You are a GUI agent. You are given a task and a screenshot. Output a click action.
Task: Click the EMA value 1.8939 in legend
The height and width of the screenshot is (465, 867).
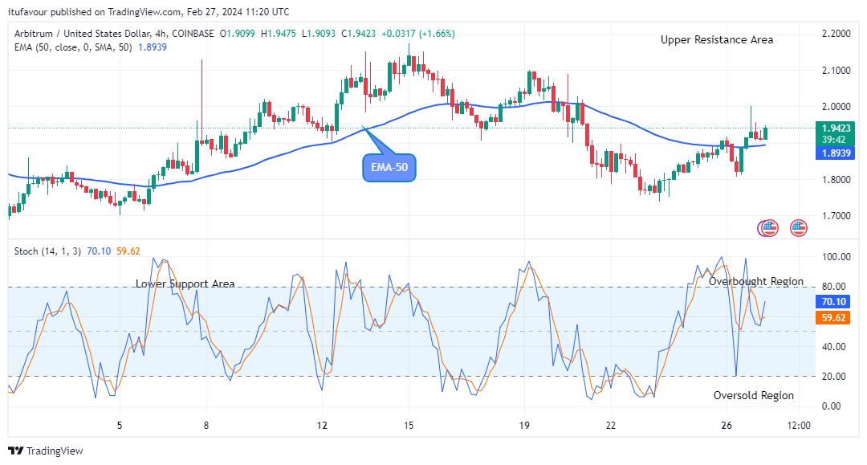pos(153,47)
